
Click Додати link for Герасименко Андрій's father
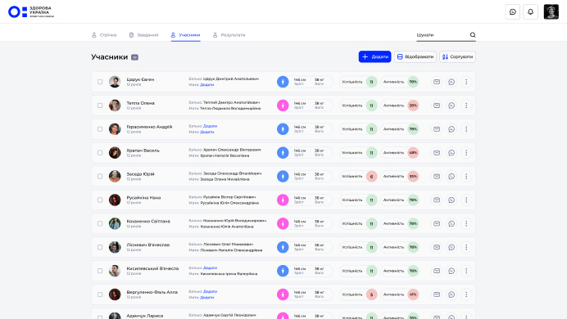click(210, 126)
